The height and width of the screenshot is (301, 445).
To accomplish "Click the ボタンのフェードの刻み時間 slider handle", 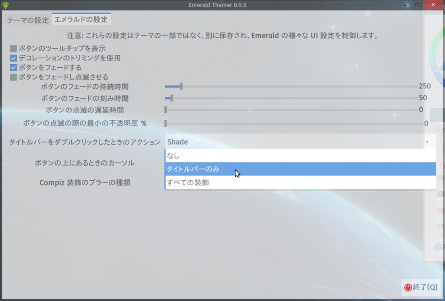I will [x=172, y=98].
